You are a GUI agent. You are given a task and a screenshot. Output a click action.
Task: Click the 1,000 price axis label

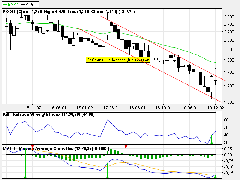point(229,102)
